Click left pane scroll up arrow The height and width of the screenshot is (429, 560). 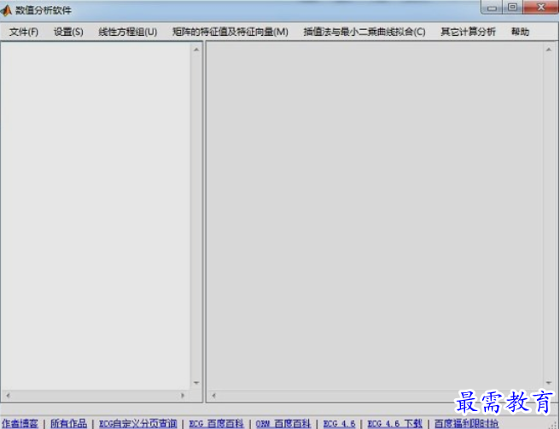[196, 50]
